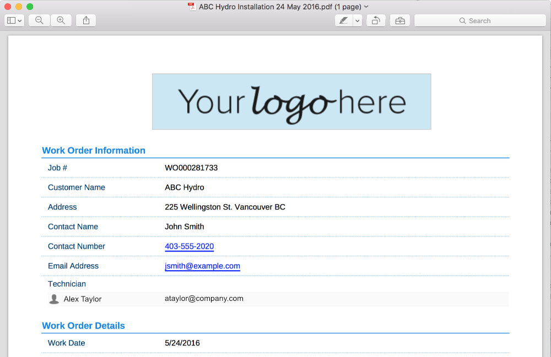Click the Technician label
Screen dimensions: 551x357
pyautogui.click(x=67, y=284)
